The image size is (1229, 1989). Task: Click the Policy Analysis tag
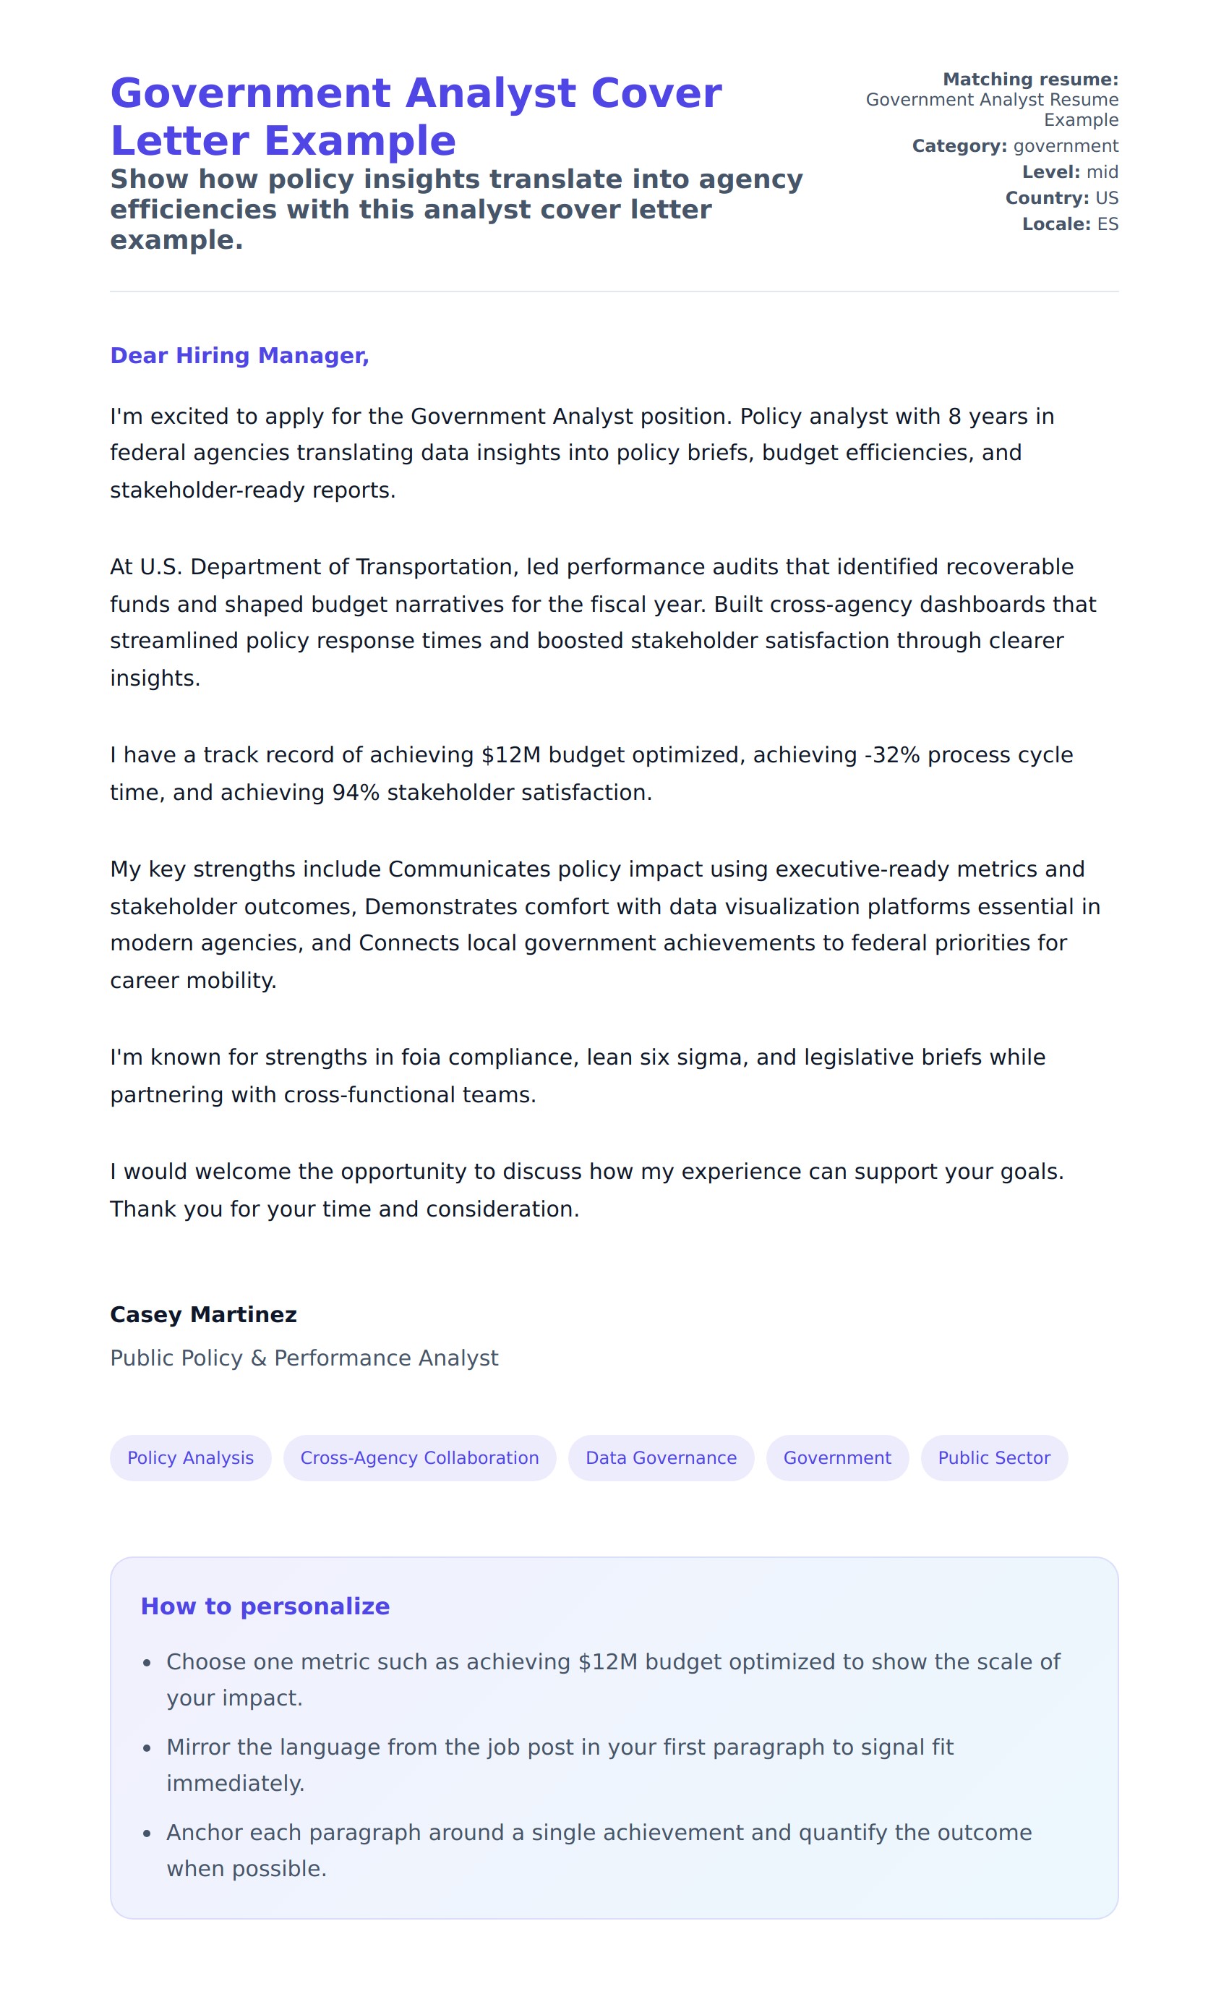(190, 1457)
